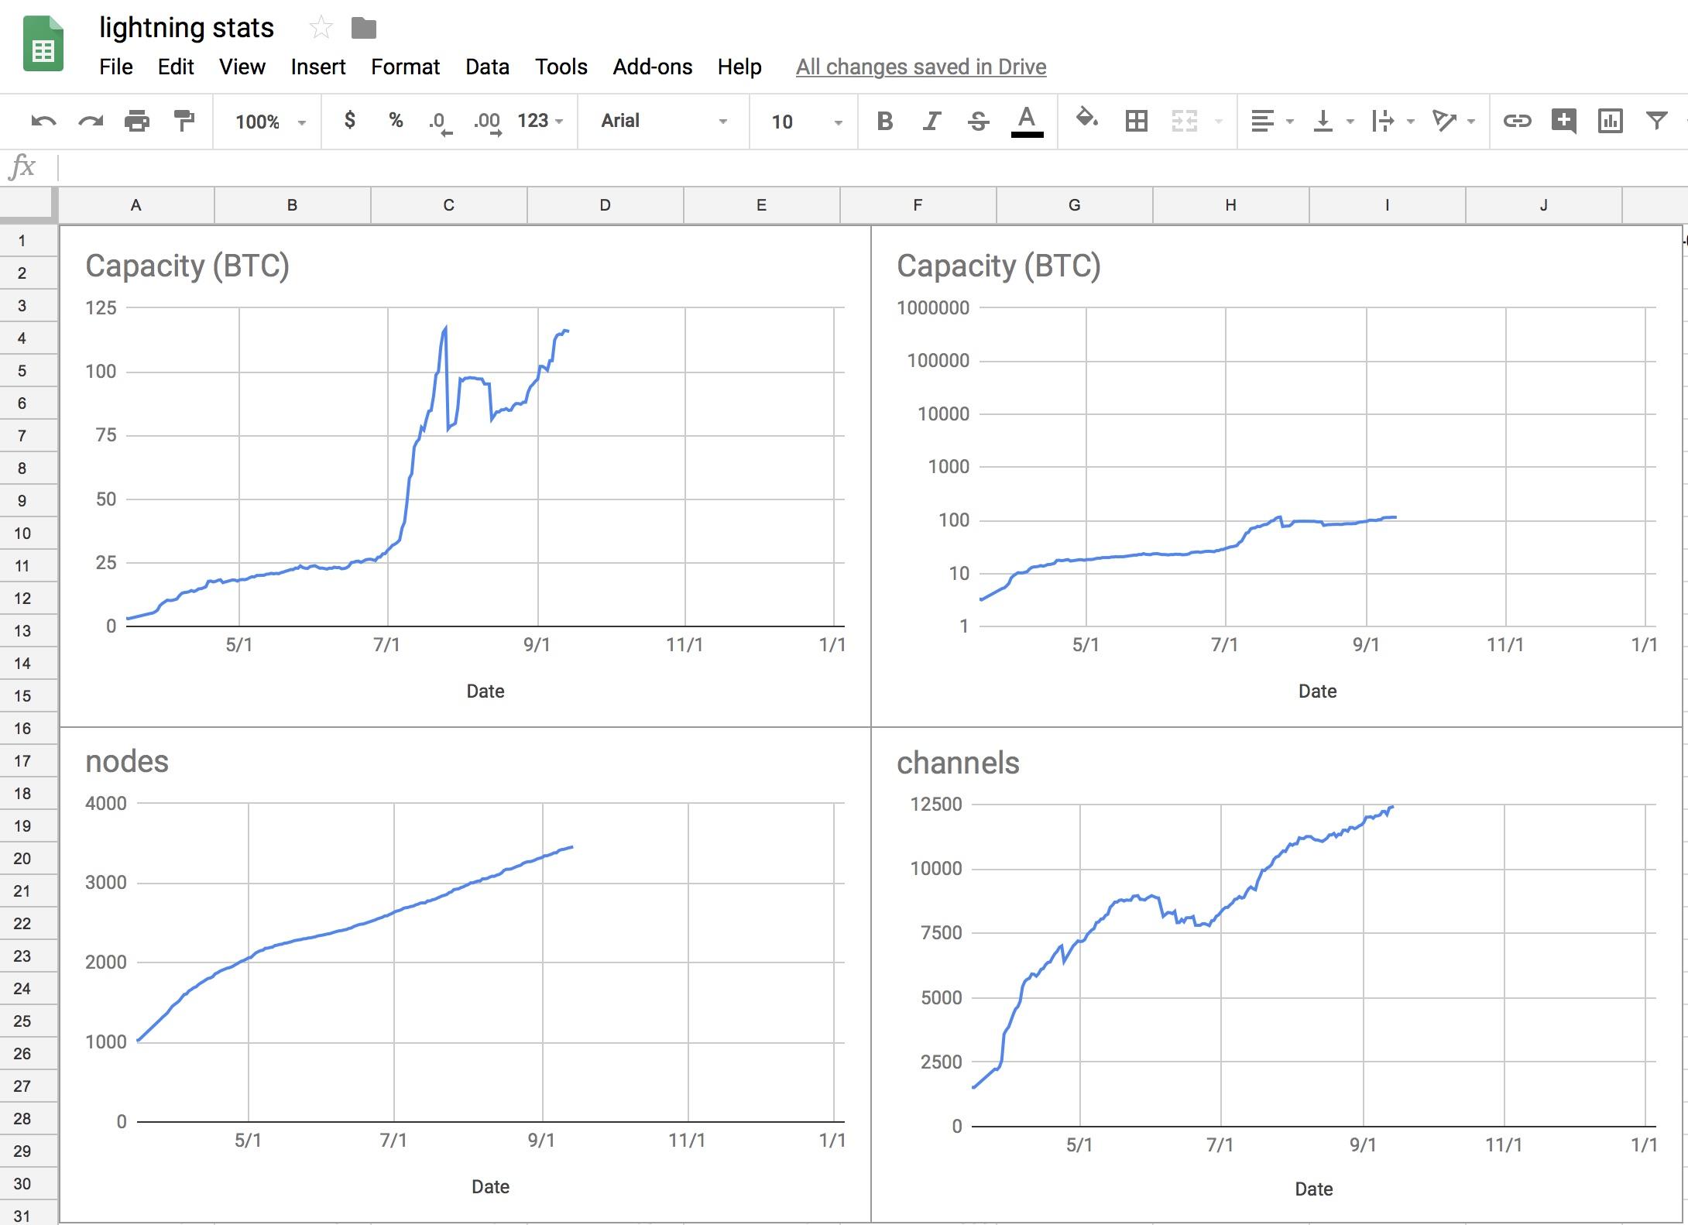
Task: Click the lightning stats document title
Action: click(x=187, y=28)
